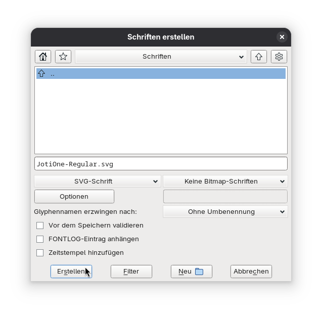Create new folder with Neu button

[192, 272]
